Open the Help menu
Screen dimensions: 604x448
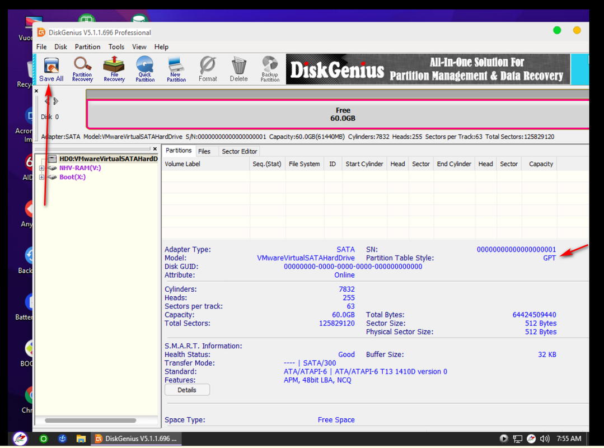coord(161,46)
